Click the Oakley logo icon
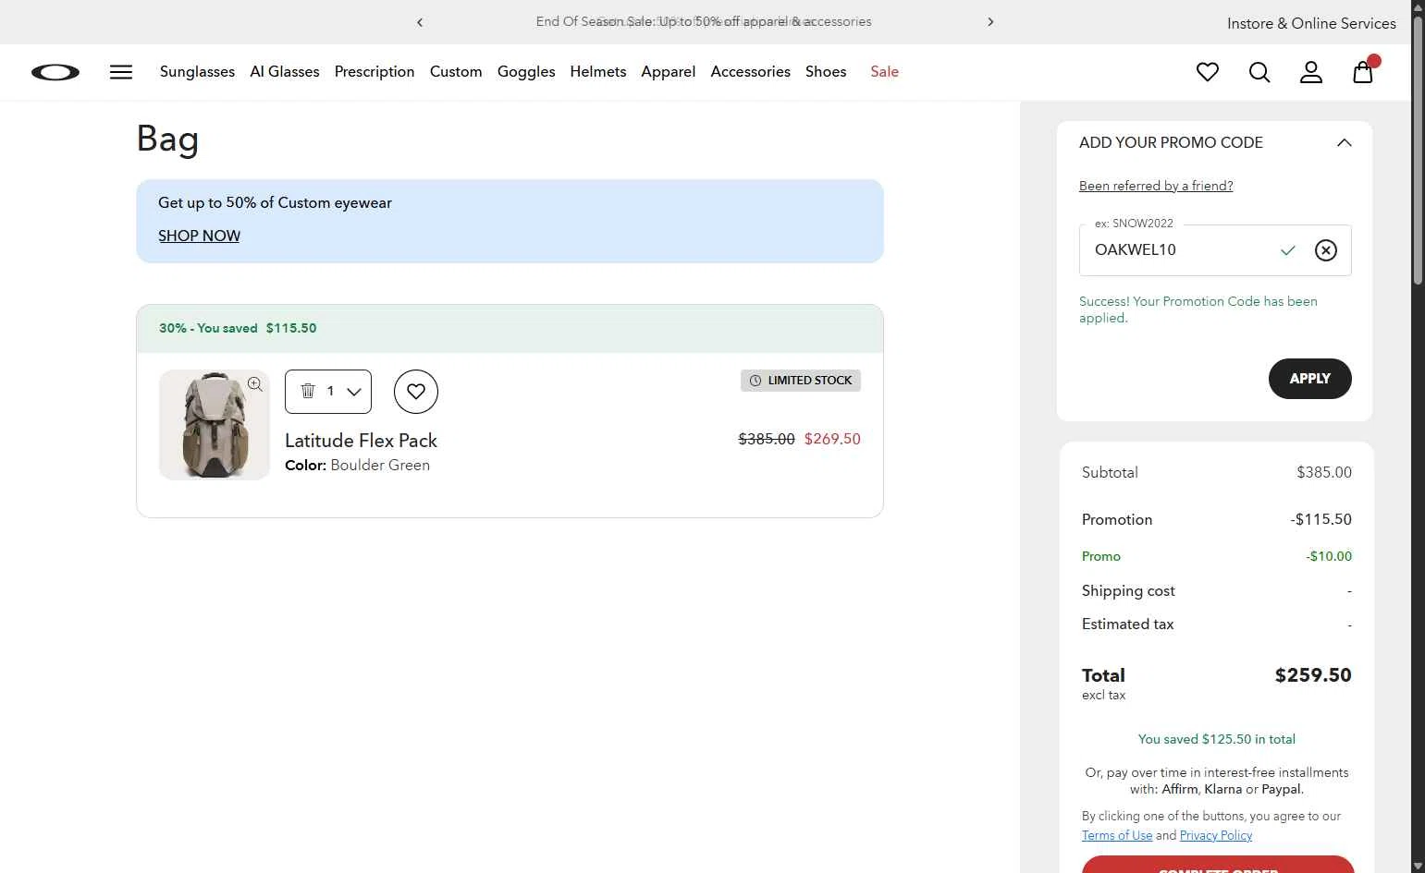The height and width of the screenshot is (873, 1425). 55,72
